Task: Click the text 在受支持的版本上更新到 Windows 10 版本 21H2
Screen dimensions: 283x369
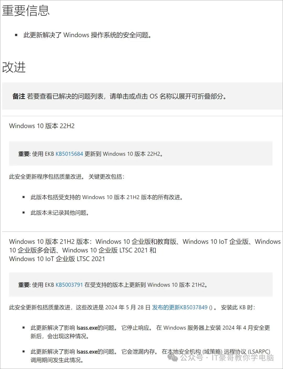Action: tap(146, 285)
